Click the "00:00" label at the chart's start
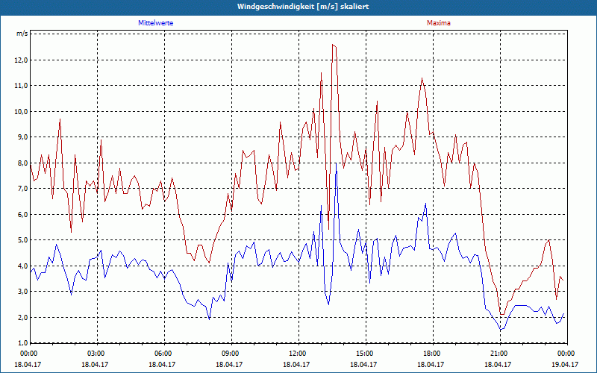This screenshot has width=597, height=373. pos(28,354)
